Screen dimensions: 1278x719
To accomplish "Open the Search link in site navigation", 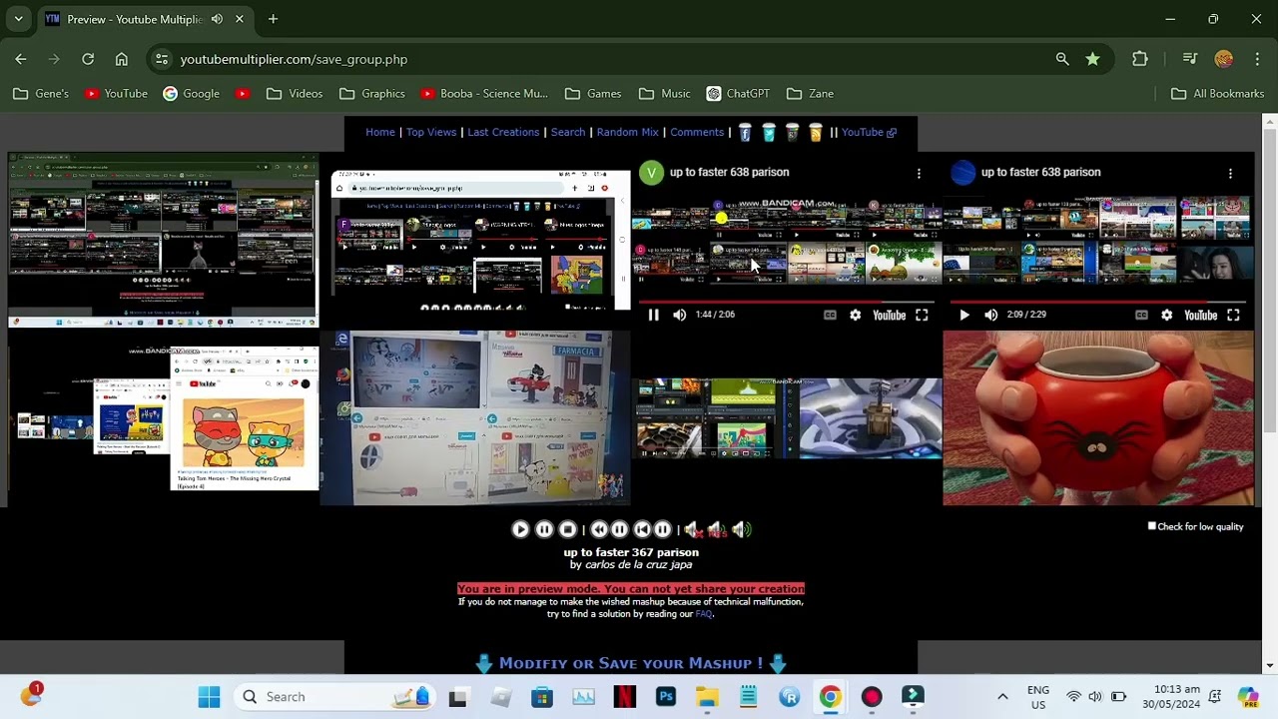I will (568, 132).
